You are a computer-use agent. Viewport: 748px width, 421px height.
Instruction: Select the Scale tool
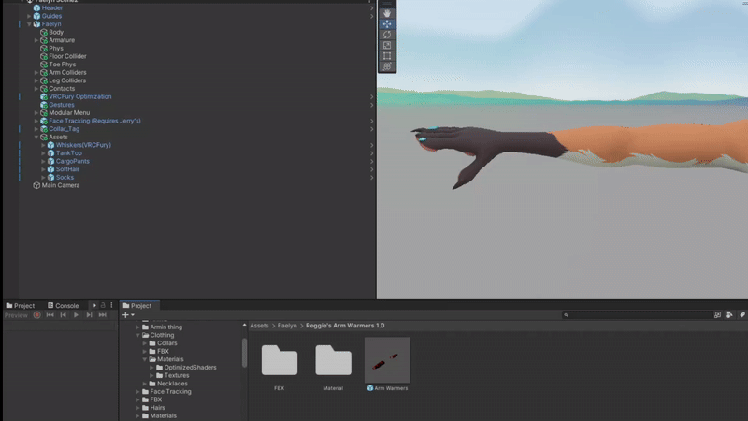[x=387, y=45]
